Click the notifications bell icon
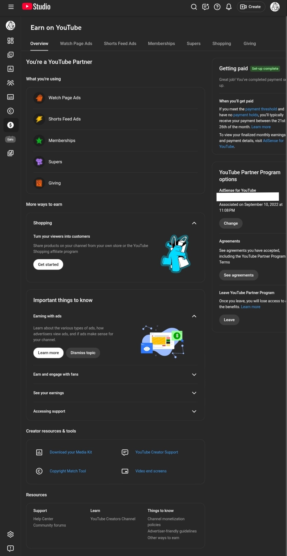287x556 pixels. pos(229,7)
